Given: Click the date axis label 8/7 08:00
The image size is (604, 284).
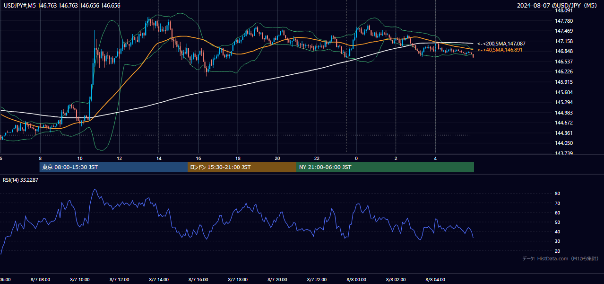Looking at the screenshot, I should [x=40, y=280].
